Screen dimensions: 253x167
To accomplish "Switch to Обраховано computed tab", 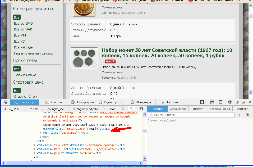I will point(178,109).
